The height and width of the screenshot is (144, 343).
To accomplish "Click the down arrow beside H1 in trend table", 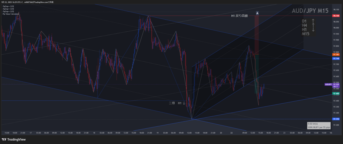I will (313, 30).
